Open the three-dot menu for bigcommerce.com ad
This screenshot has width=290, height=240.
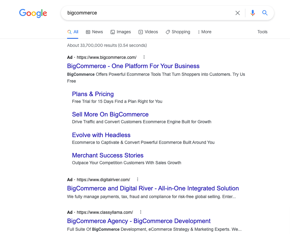click(x=144, y=57)
